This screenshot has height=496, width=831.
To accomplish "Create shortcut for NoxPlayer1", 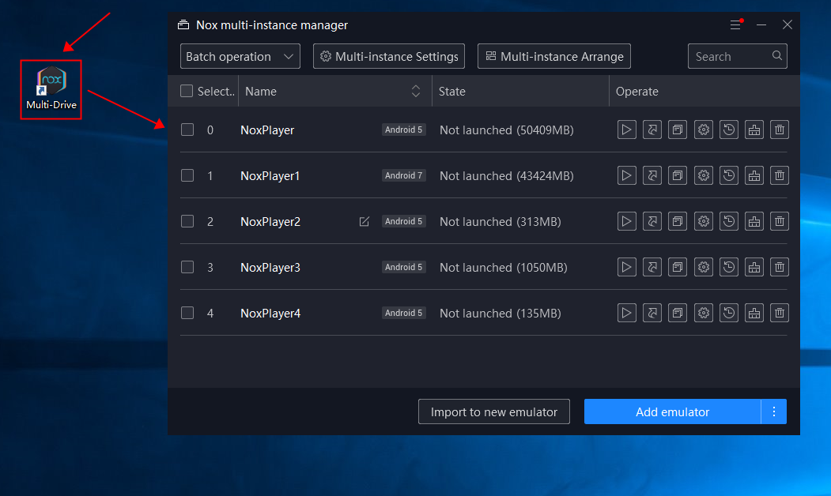I will pos(652,175).
